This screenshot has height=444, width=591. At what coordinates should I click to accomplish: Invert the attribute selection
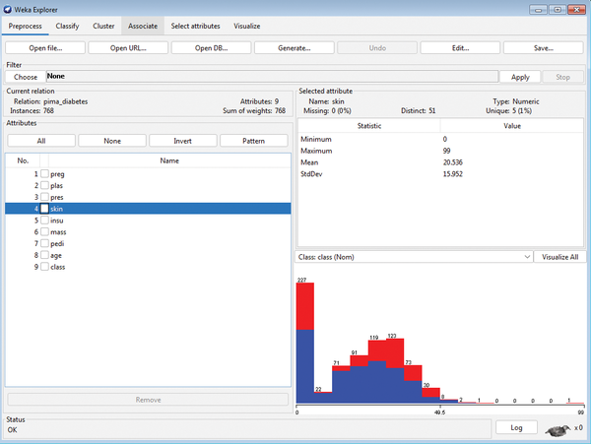click(x=183, y=141)
